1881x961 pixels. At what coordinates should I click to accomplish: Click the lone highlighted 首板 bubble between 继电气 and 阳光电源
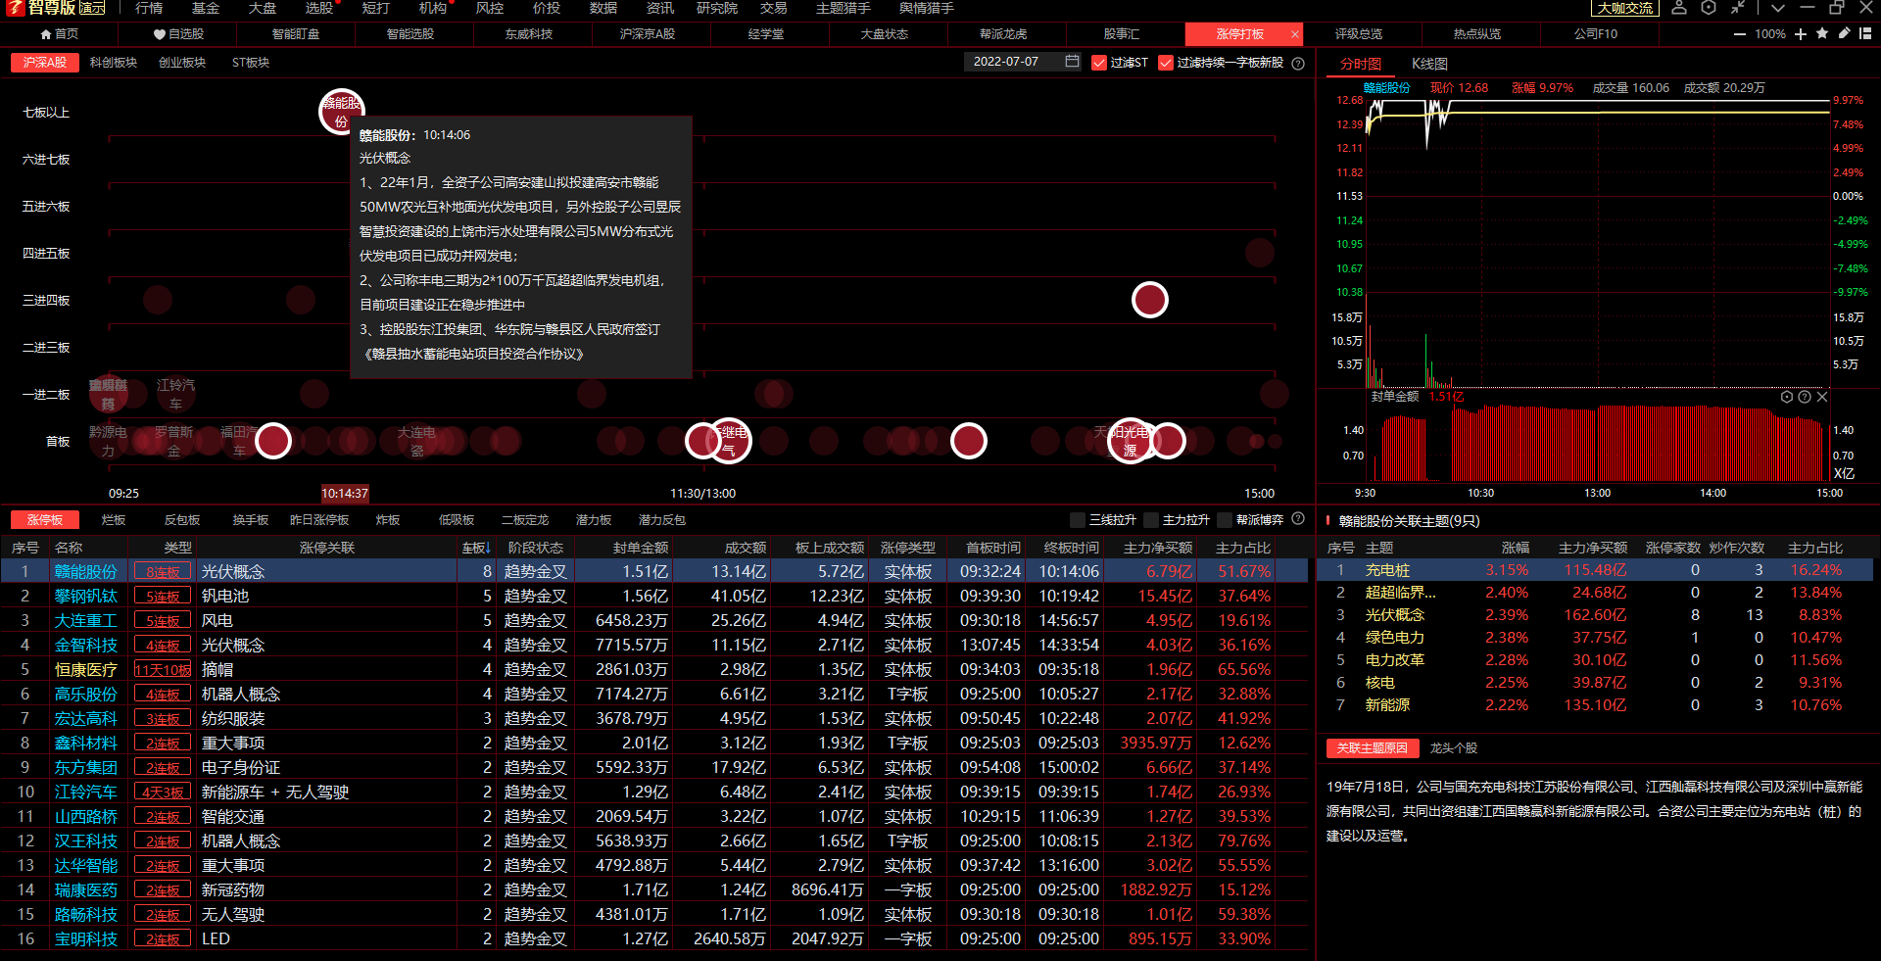(969, 441)
